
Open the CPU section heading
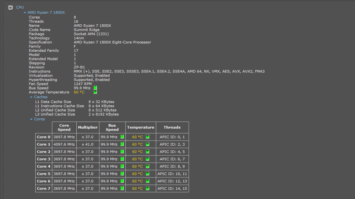(20, 7)
